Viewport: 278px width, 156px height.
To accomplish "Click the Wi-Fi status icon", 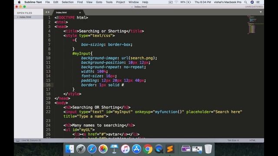I will [176, 2].
